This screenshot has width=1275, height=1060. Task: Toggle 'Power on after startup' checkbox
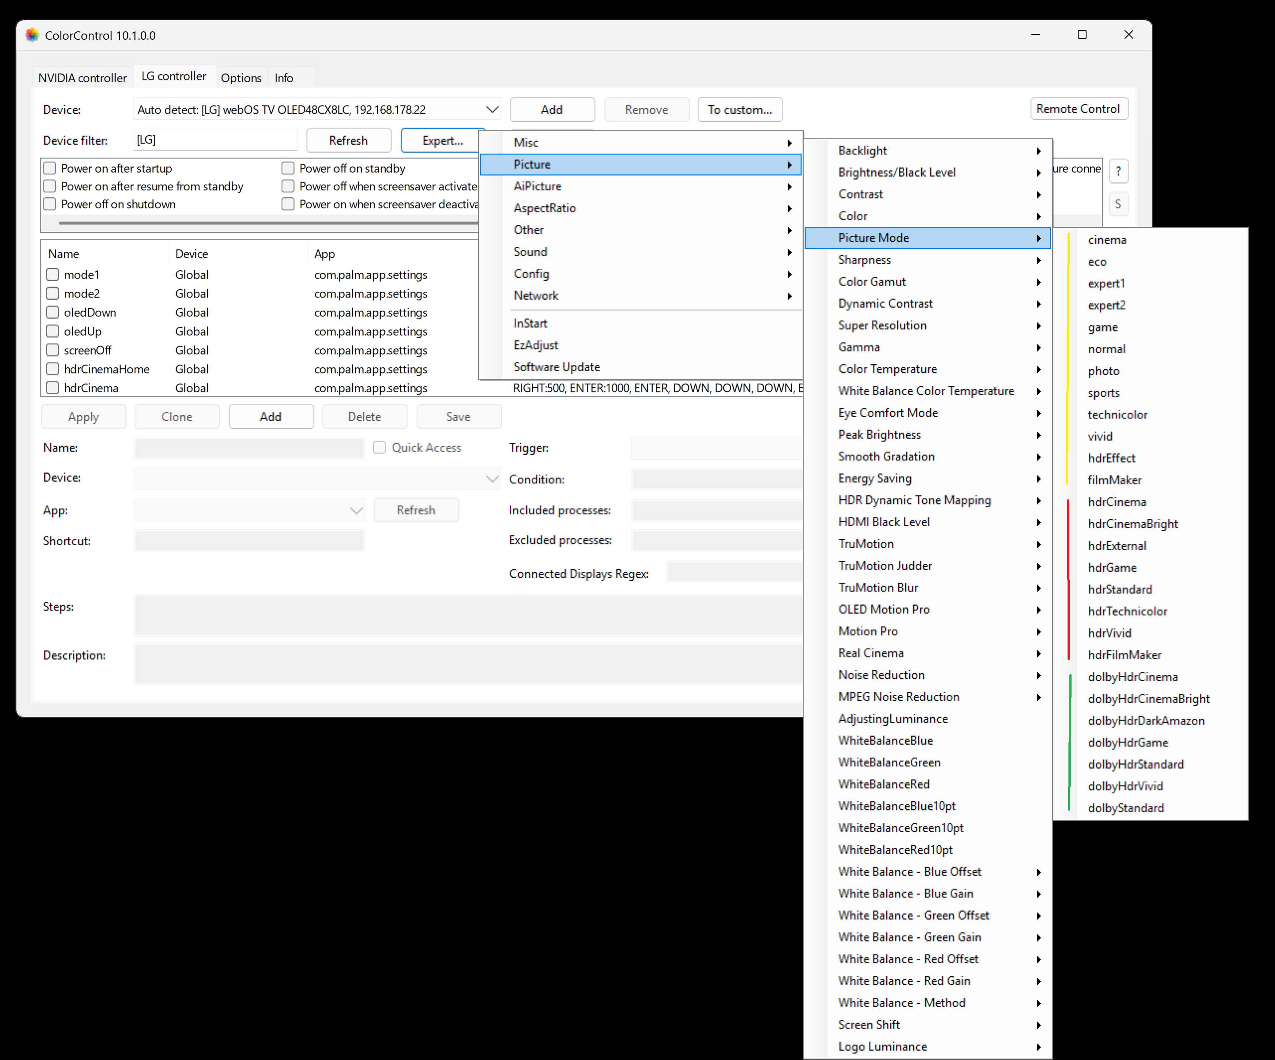click(x=51, y=168)
